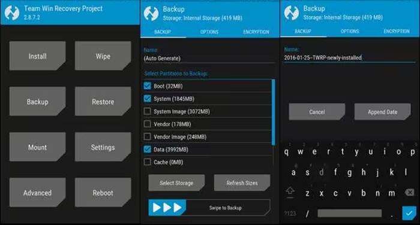Tap the ?123 symbols key
420x225 pixels.
(x=290, y=213)
